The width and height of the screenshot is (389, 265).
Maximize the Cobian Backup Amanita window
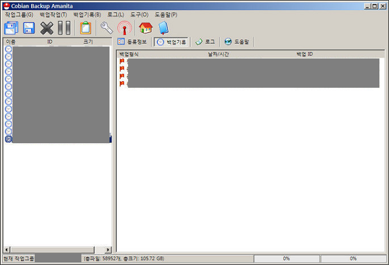pyautogui.click(x=375, y=6)
